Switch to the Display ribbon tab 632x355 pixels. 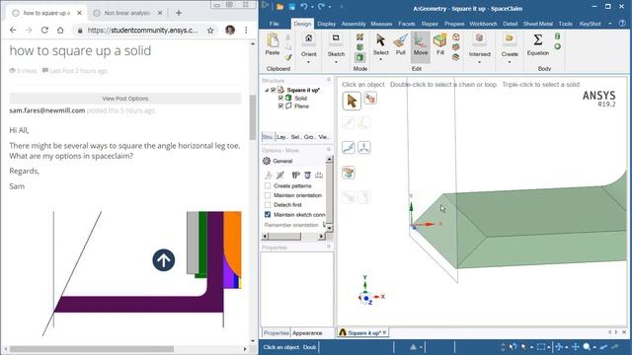point(326,24)
